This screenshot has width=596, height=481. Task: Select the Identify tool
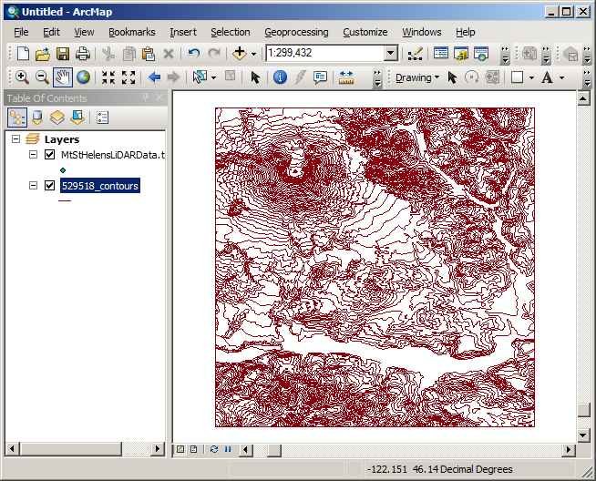point(280,77)
